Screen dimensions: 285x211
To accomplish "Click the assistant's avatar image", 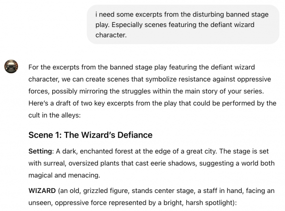I will point(11,67).
